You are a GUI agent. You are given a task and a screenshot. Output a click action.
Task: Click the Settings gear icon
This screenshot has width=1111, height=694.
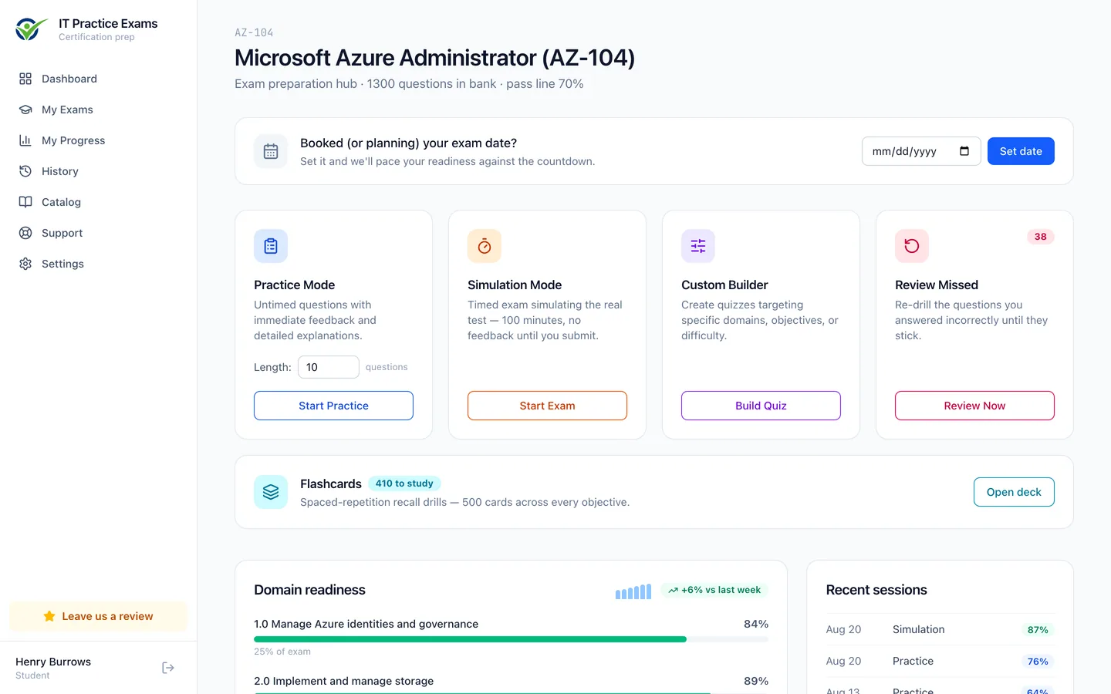tap(25, 264)
